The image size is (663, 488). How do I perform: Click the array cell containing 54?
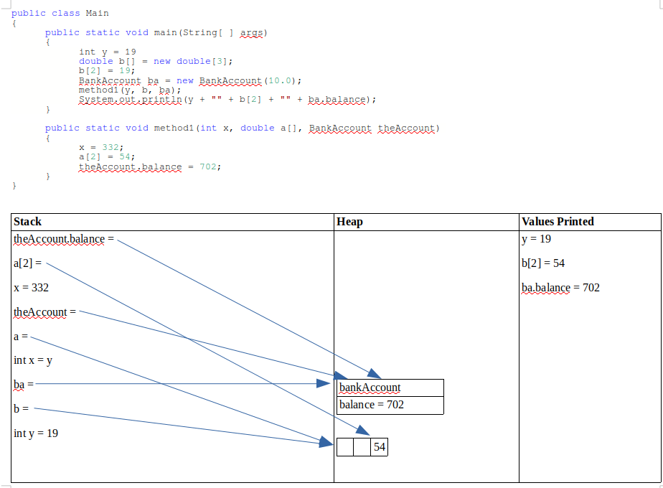point(380,447)
